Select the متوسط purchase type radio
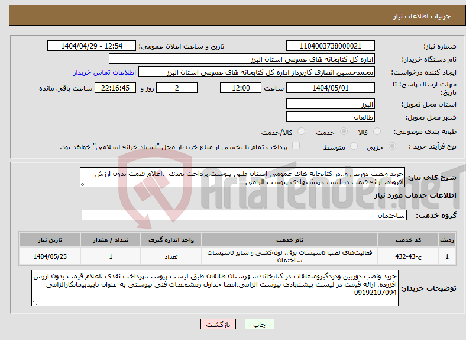This screenshot has height=340, width=466. (x=354, y=146)
